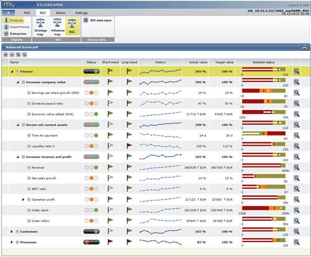The width and height of the screenshot is (311, 257).
Task: Open the Strategy map view
Action: (40, 27)
